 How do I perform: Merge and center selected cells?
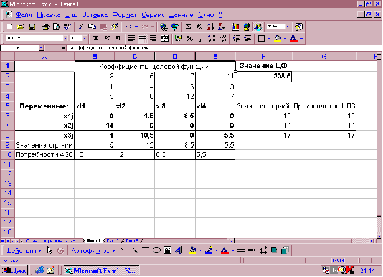pos(164,39)
